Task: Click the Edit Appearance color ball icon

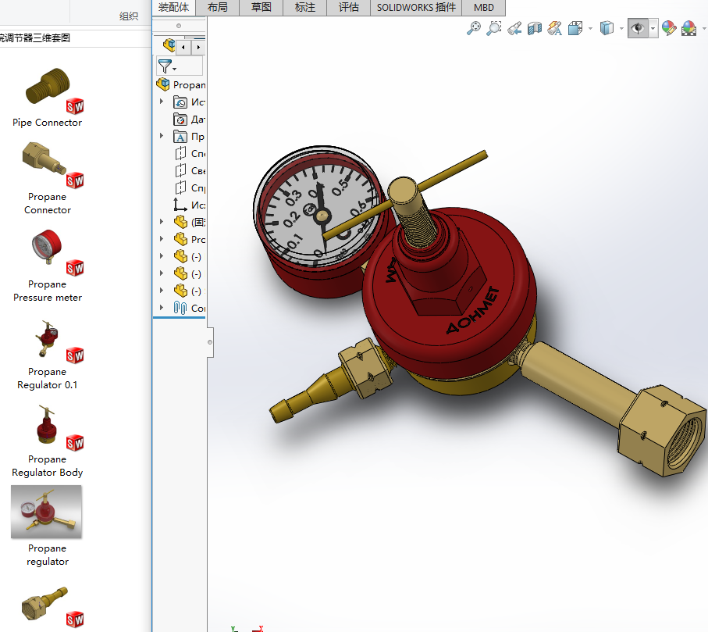Action: pos(669,29)
